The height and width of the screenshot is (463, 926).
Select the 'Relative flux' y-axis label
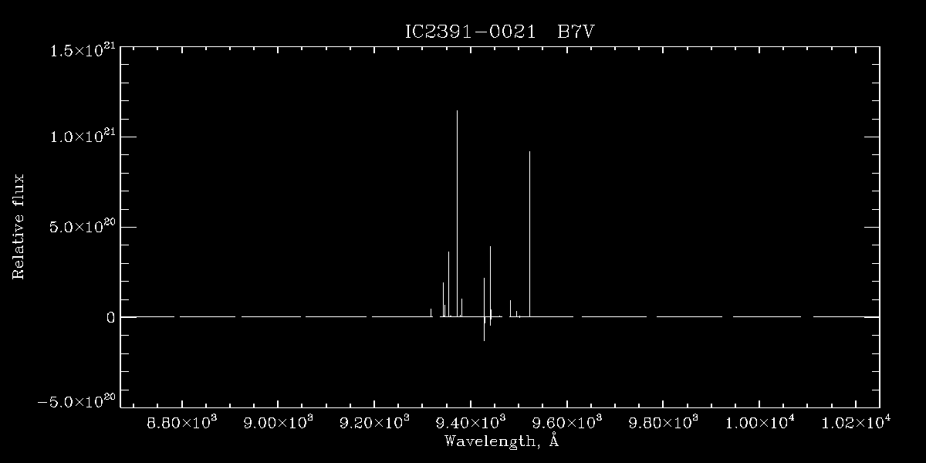coord(19,227)
